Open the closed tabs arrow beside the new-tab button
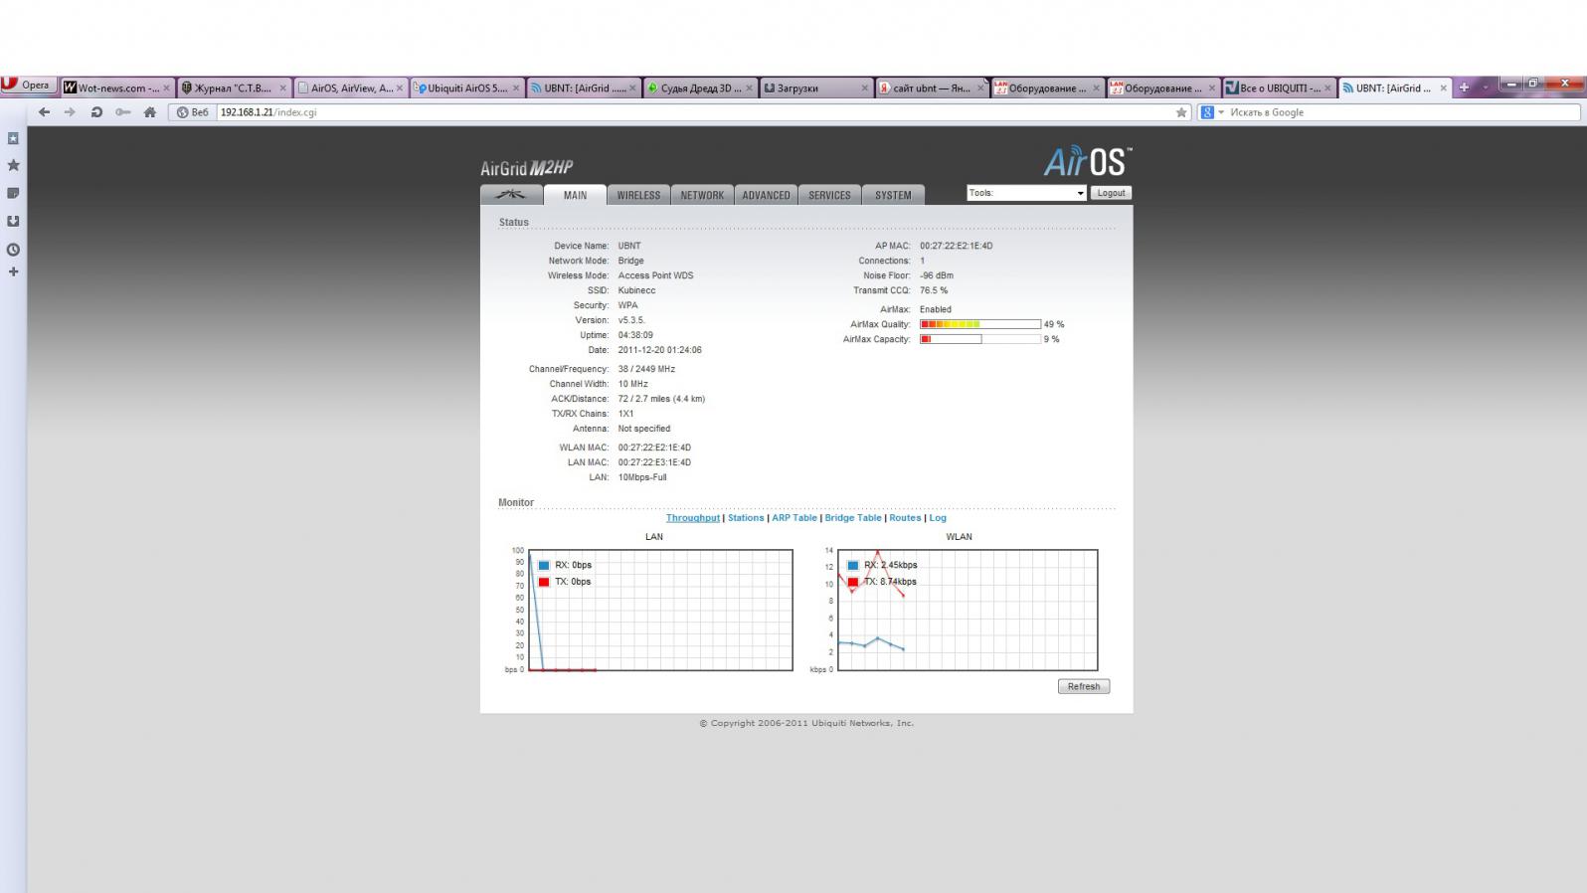This screenshot has height=893, width=1587. point(1486,88)
